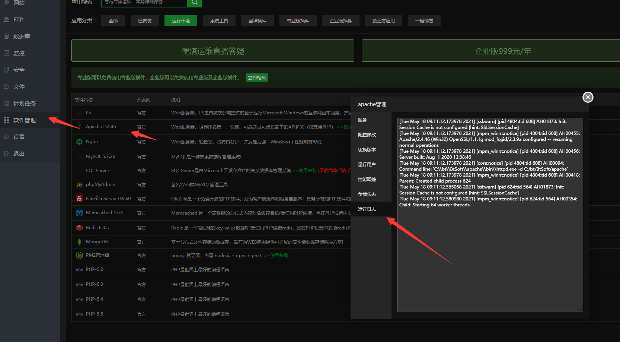The width and height of the screenshot is (620, 342).
Task: Click 立即购买 button
Action: point(257,77)
